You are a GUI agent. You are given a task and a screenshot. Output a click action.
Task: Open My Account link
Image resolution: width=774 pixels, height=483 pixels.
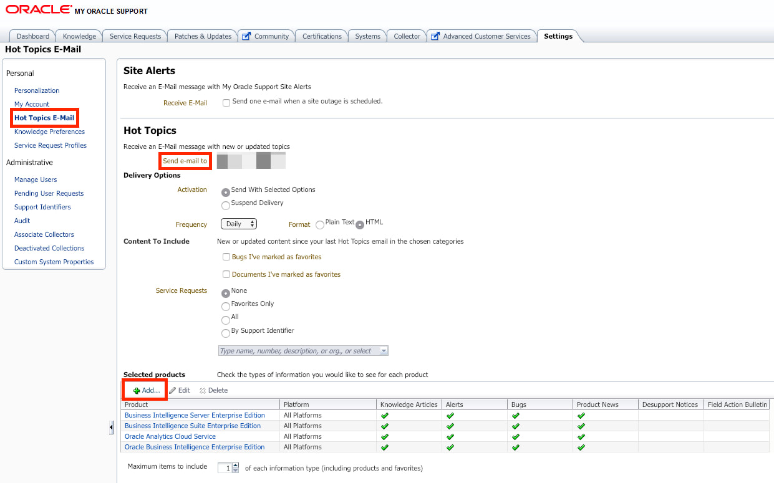(32, 104)
